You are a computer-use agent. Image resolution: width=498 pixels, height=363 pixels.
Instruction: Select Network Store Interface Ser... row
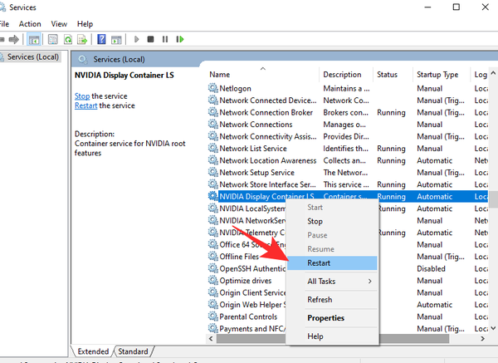348,184
